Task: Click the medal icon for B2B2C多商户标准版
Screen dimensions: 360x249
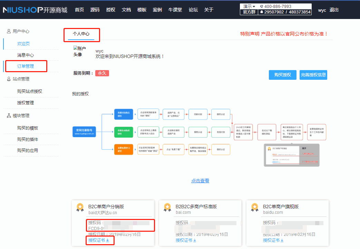Action: (x=167, y=207)
